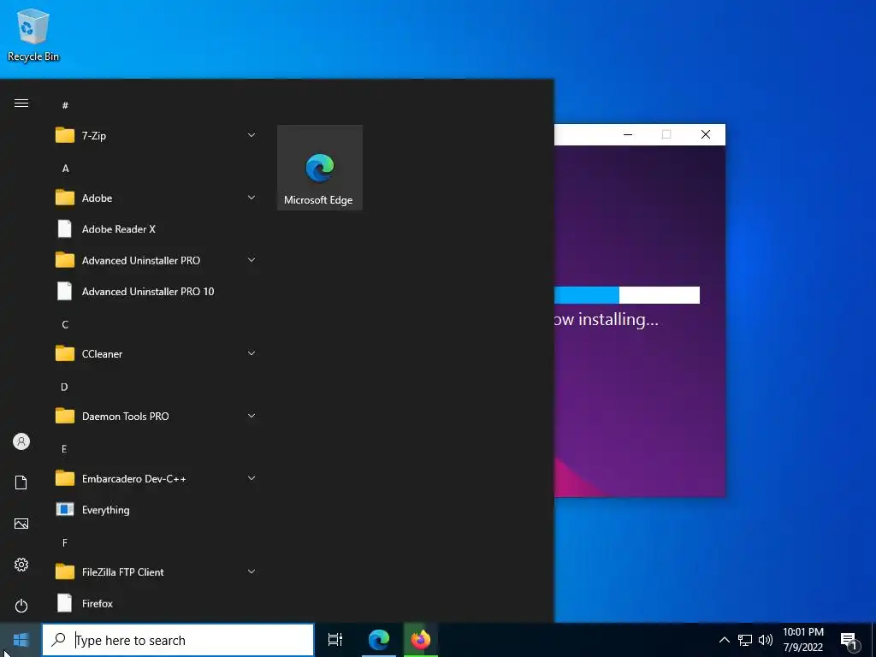This screenshot has height=657, width=876.
Task: Open Documents from the Start sidebar
Action: pos(21,482)
